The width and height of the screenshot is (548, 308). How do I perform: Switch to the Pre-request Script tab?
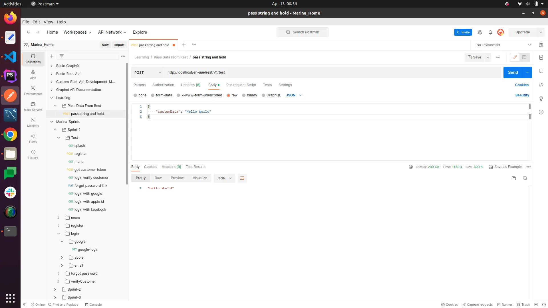241,85
